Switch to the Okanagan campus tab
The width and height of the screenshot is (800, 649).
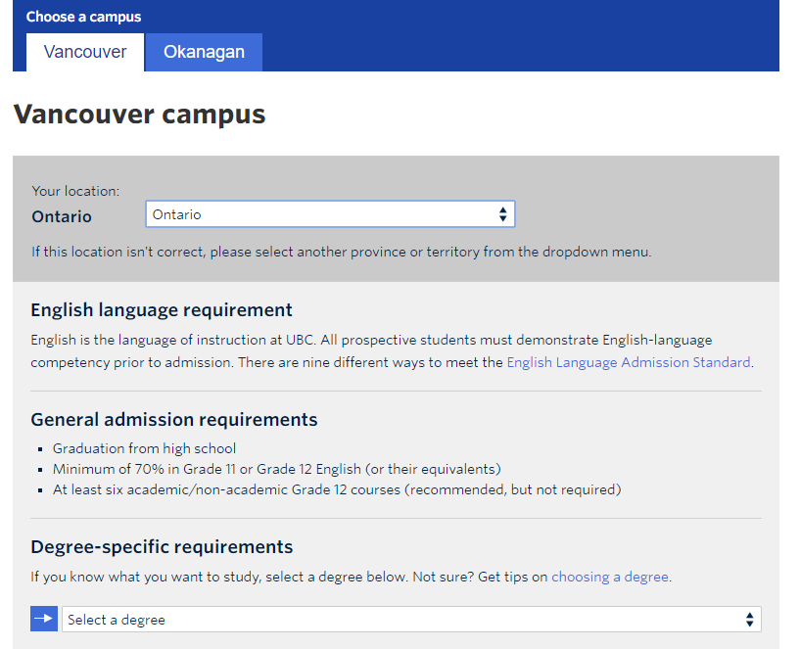coord(204,52)
